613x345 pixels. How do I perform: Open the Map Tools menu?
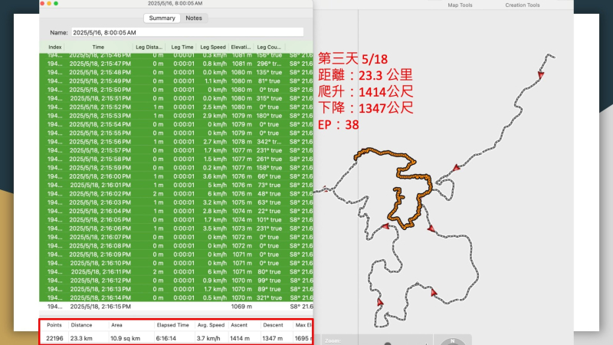click(x=460, y=5)
